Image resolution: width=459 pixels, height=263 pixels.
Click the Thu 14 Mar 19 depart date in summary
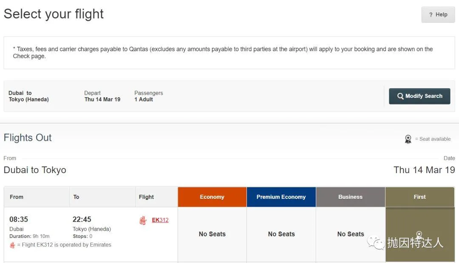pyautogui.click(x=102, y=100)
